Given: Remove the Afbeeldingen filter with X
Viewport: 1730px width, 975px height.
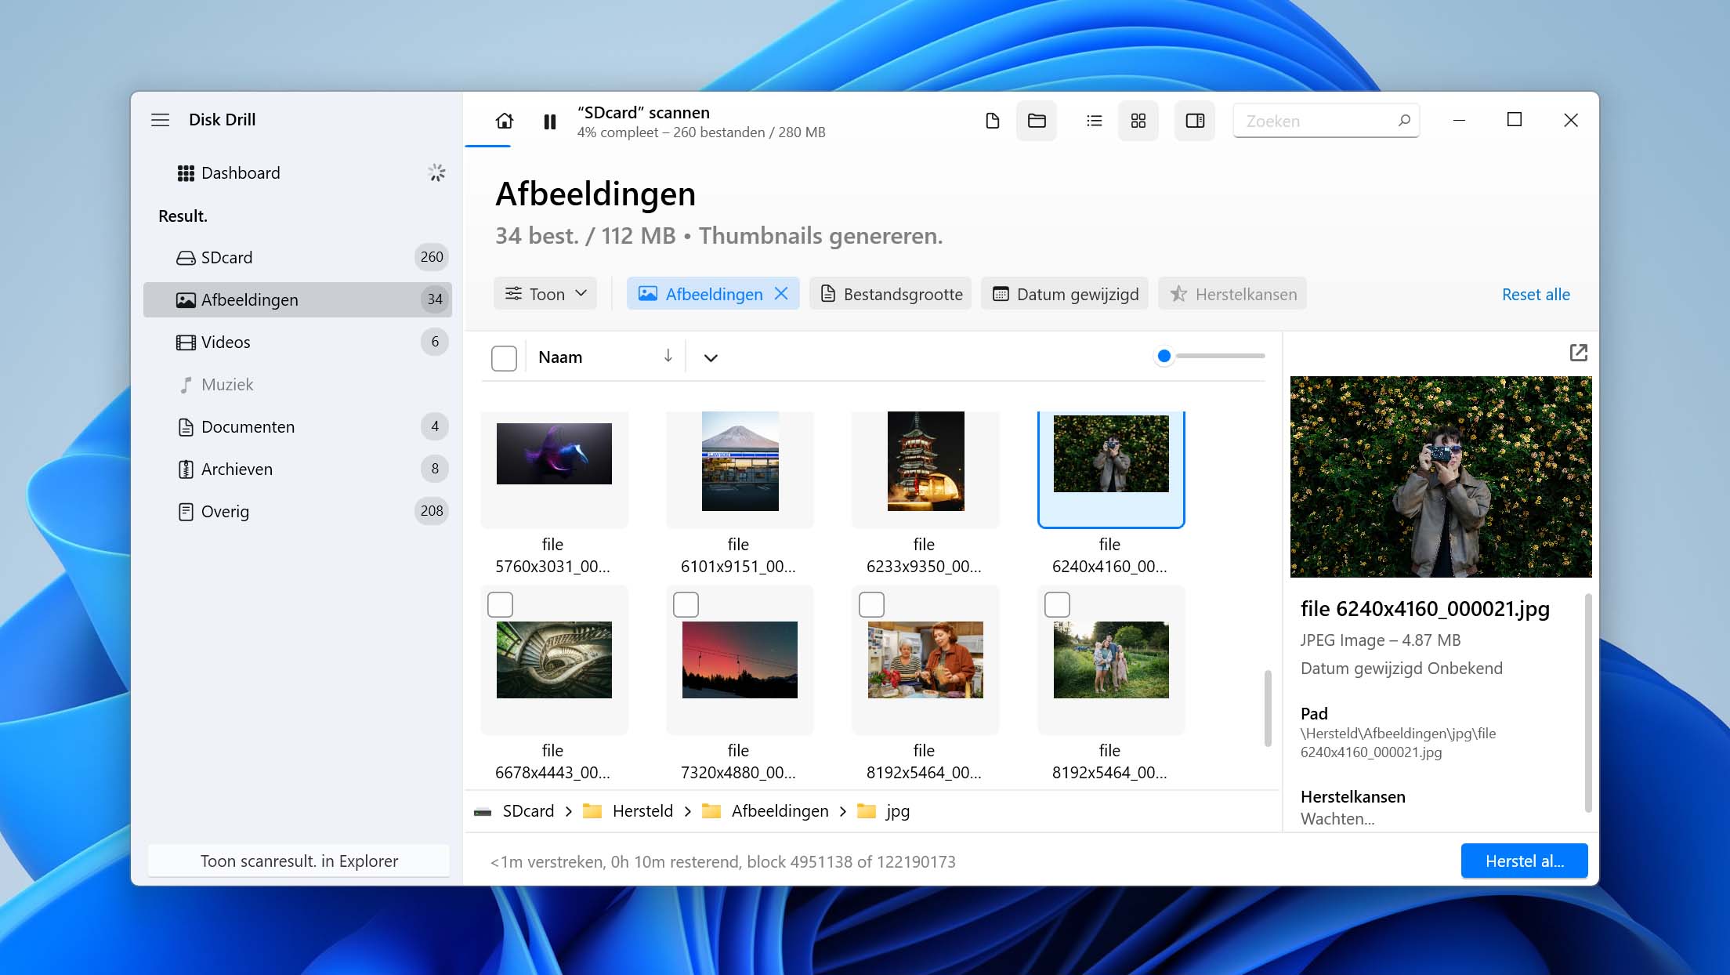Looking at the screenshot, I should tap(781, 294).
